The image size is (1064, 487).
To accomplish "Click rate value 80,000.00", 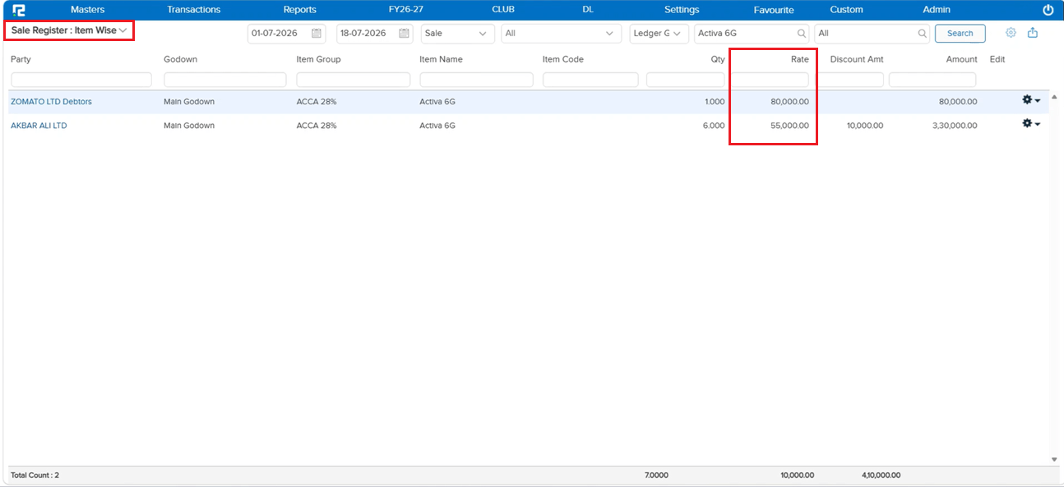I will click(789, 102).
